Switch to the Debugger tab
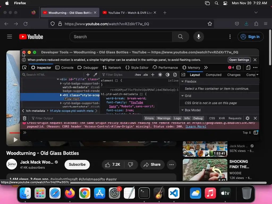The width and height of the screenshot is (272, 204). (88, 68)
